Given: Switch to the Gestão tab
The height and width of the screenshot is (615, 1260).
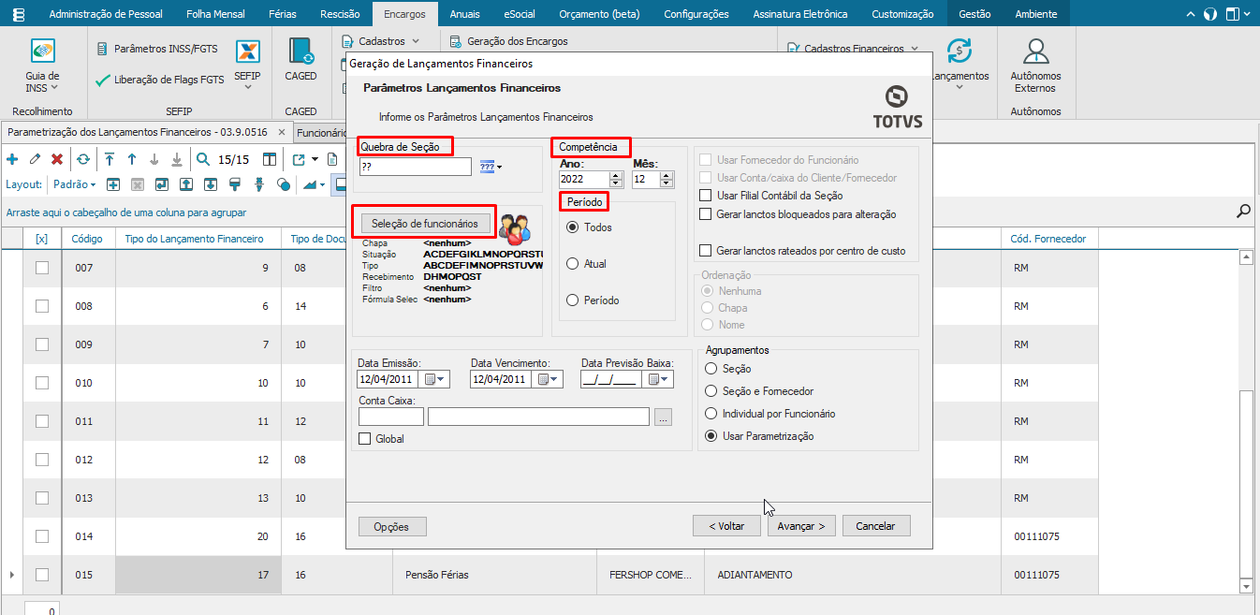Looking at the screenshot, I should click(974, 14).
